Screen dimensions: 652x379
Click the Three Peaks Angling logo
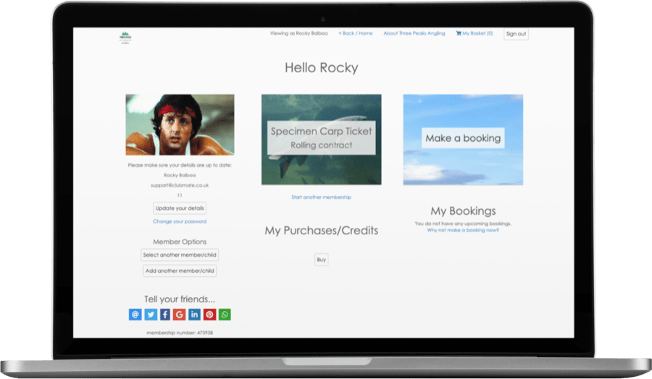(x=126, y=35)
